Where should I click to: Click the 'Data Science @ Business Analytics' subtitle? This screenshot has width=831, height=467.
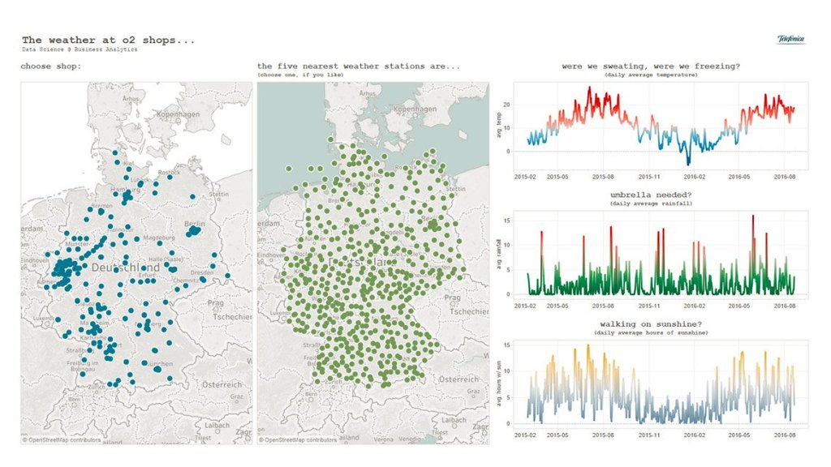click(80, 49)
